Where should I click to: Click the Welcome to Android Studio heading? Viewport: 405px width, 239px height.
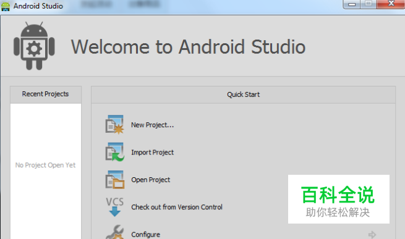click(189, 47)
